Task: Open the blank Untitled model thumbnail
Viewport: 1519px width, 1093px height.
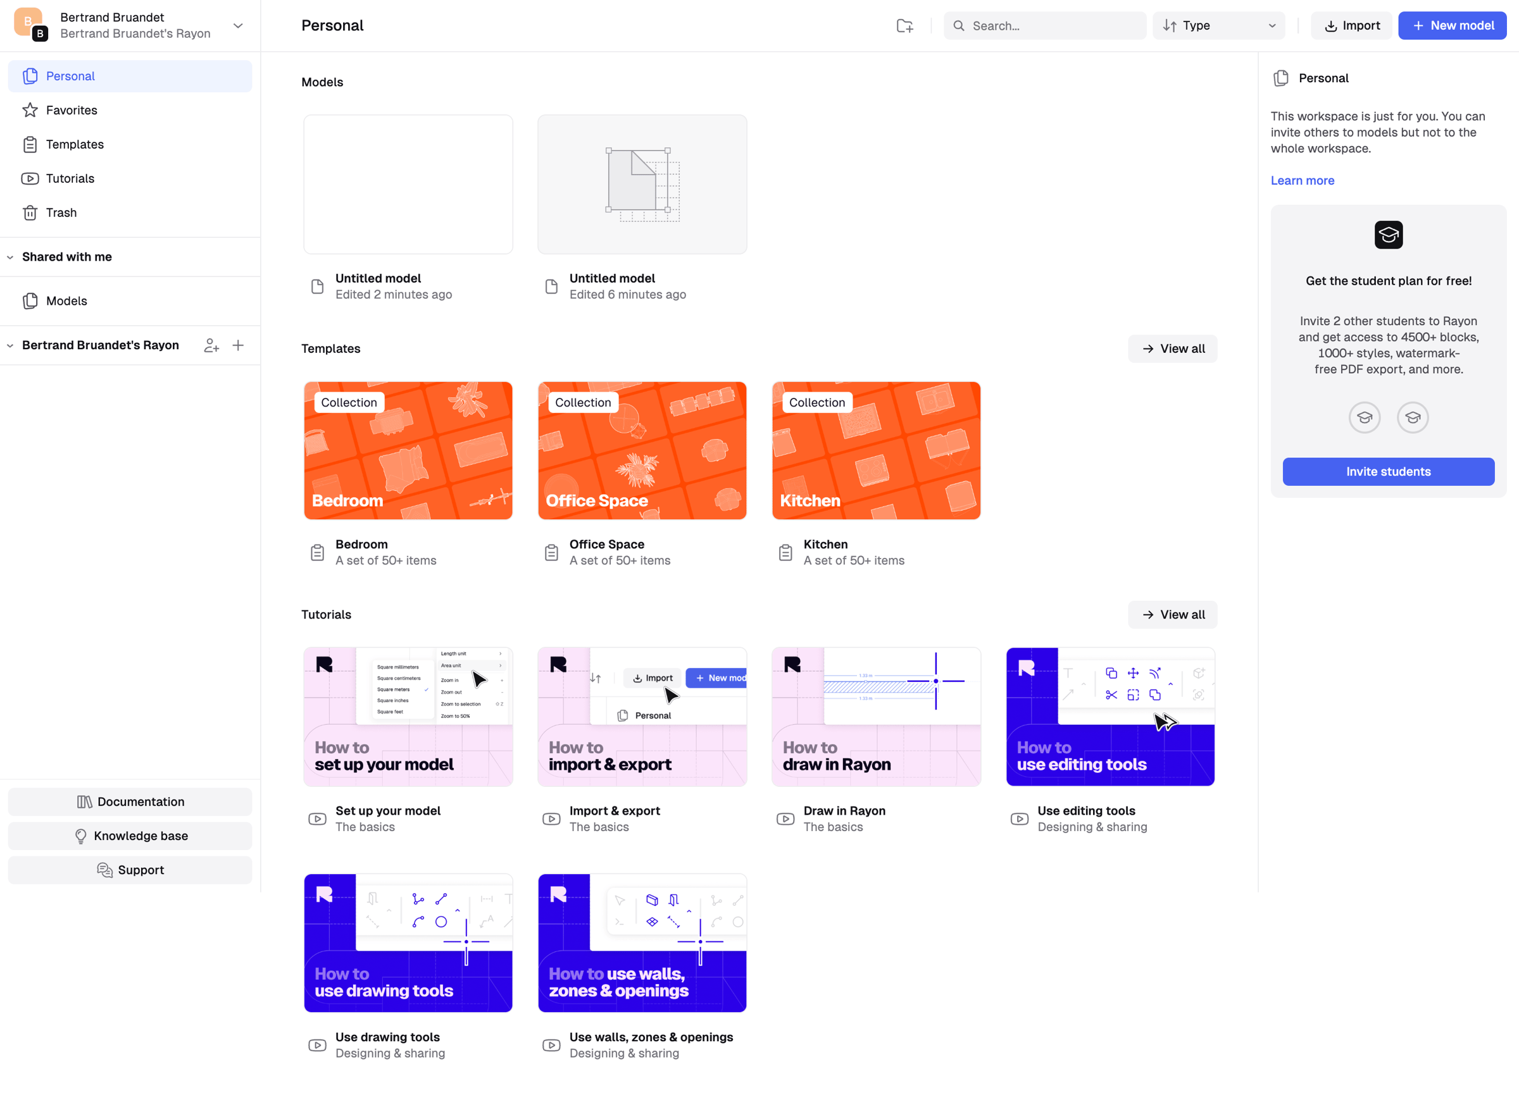Action: click(x=408, y=185)
